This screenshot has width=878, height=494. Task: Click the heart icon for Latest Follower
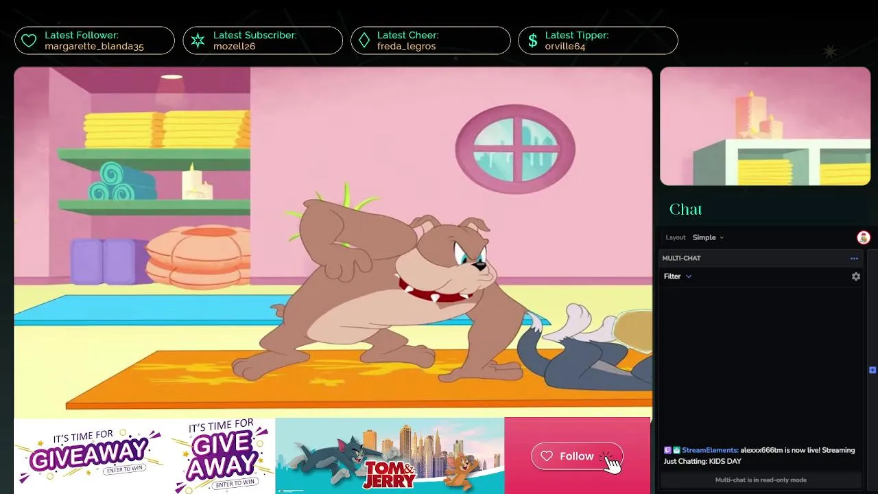[x=29, y=40]
